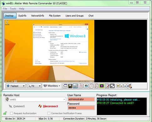Click the yellow-bordered screen icon
The height and width of the screenshot is (122, 152).
102,86
